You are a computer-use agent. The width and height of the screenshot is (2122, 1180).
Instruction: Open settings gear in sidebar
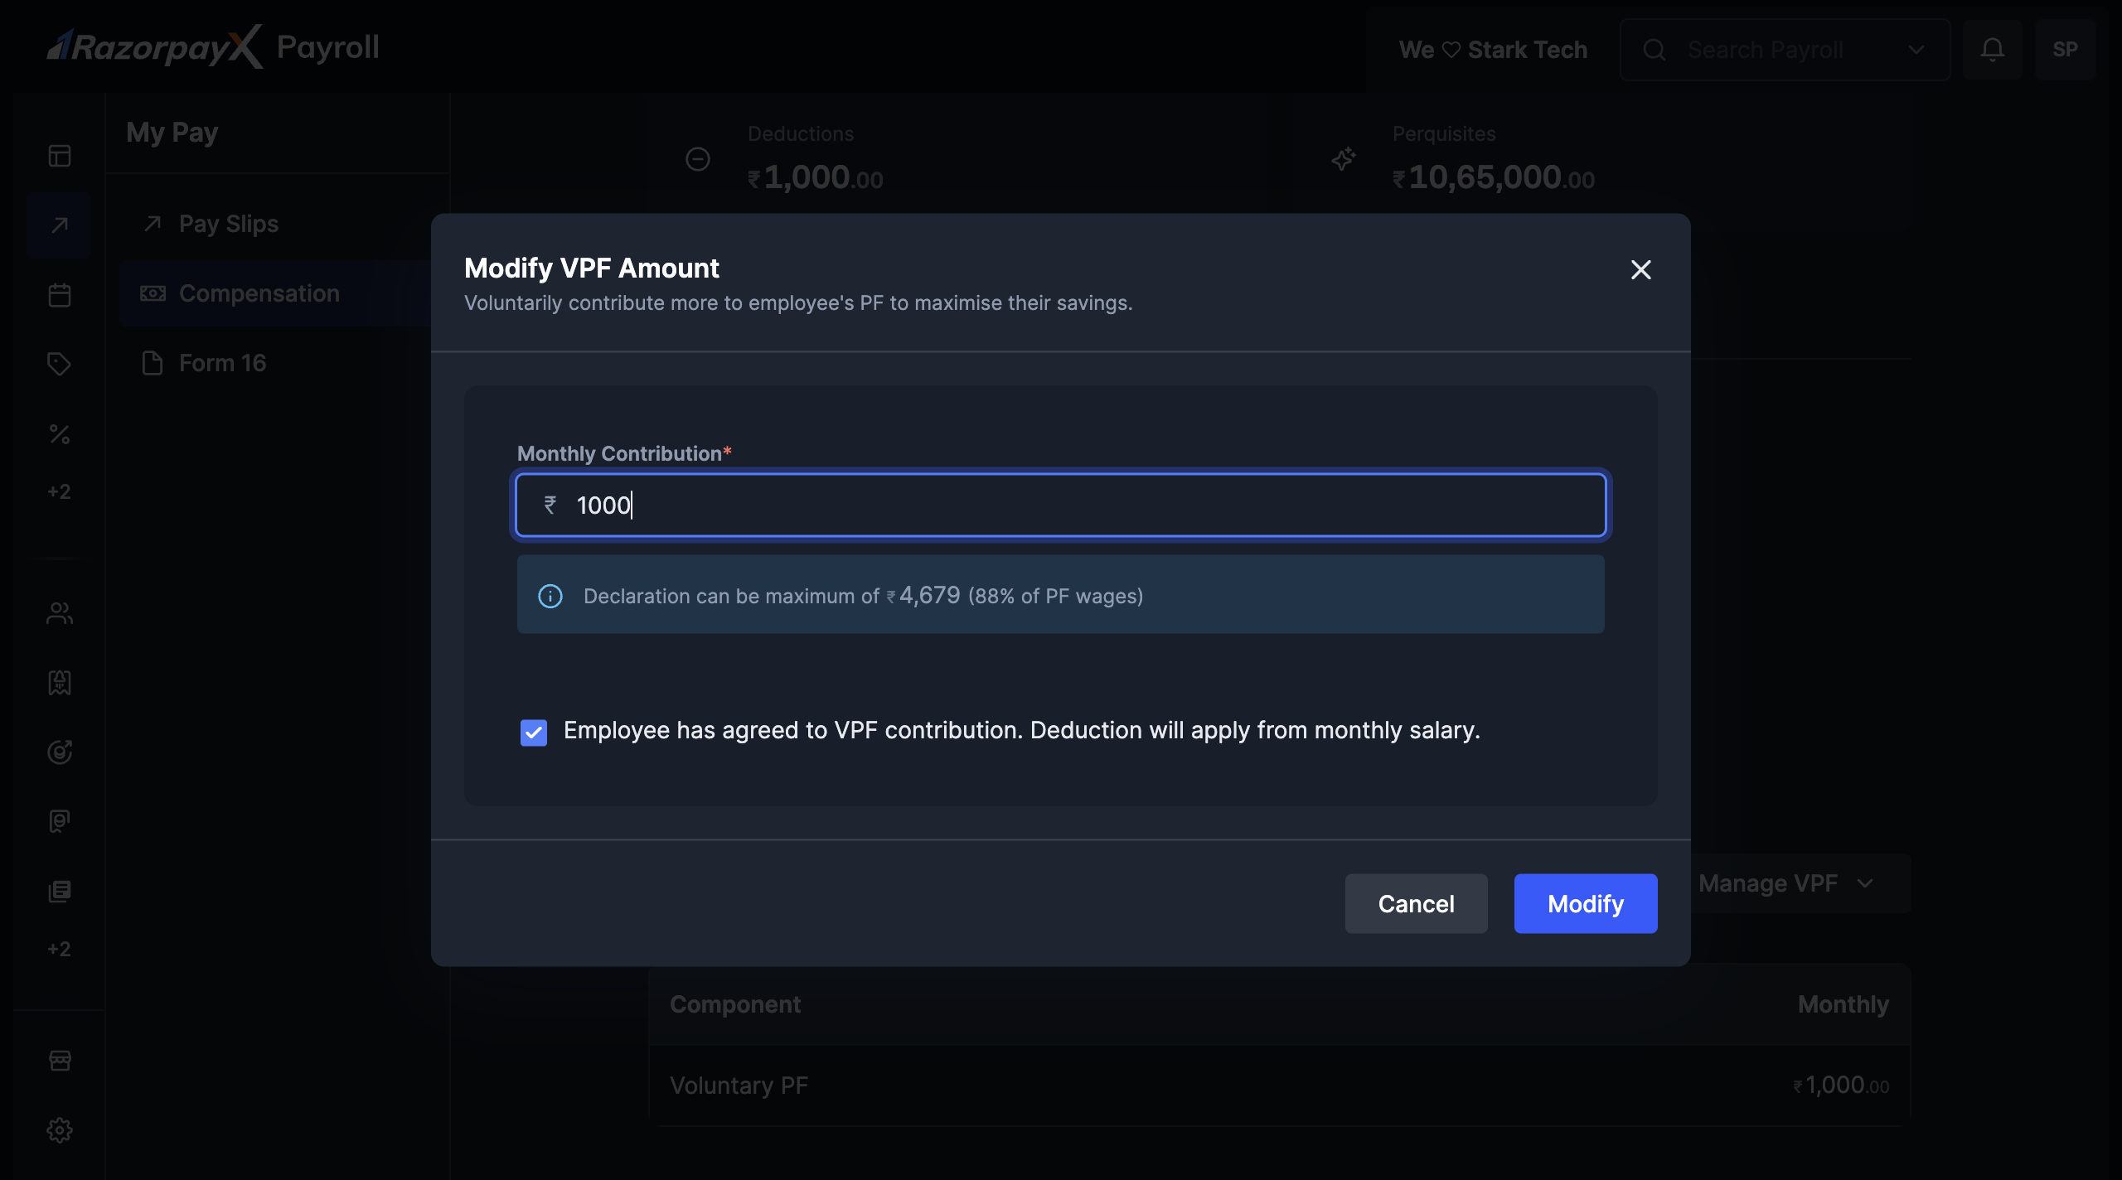click(x=60, y=1130)
